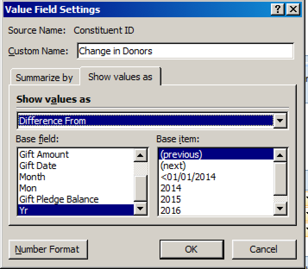The height and width of the screenshot is (269, 308).
Task: Click the Number Format button
Action: [x=48, y=249]
